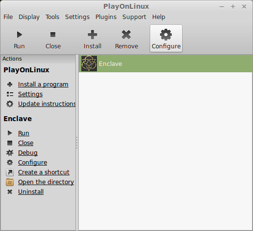Click the sidebar Close link under Enclave
This screenshot has width=253, height=231.
pyautogui.click(x=26, y=143)
